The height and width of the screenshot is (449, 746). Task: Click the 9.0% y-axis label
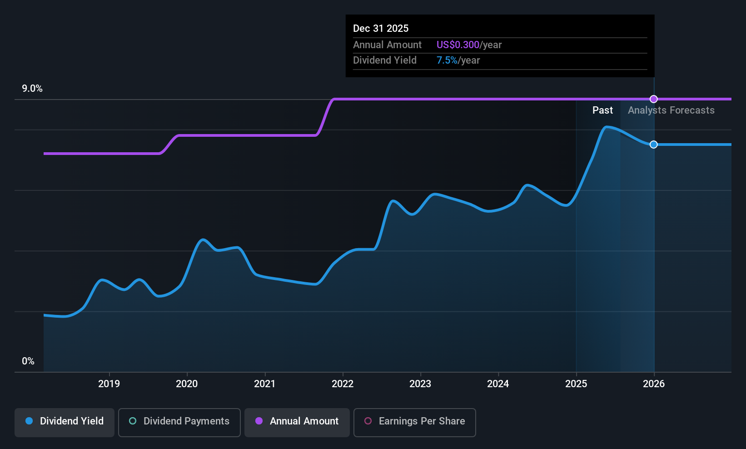tap(32, 89)
